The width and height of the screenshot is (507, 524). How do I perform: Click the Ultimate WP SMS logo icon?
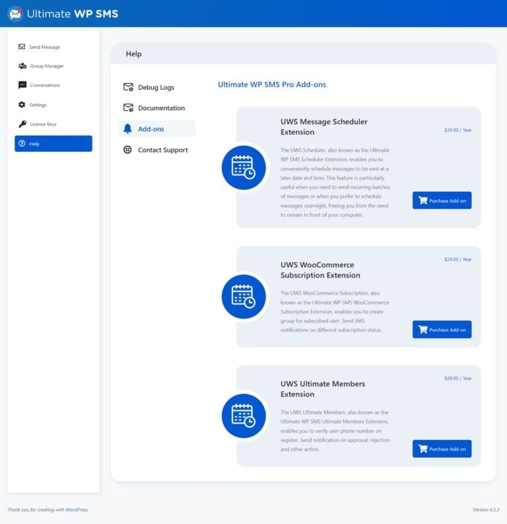coord(15,14)
